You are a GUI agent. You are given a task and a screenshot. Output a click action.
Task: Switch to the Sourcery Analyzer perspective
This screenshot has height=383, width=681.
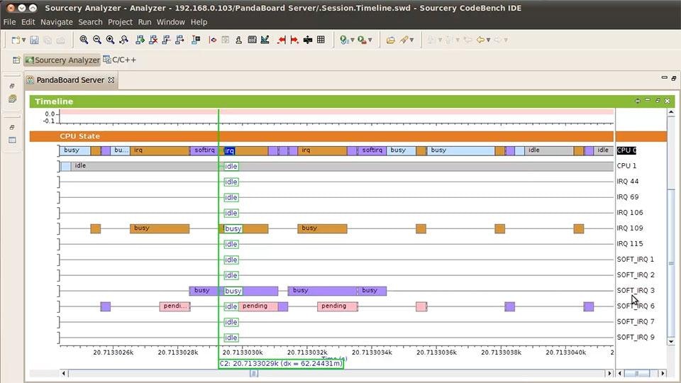[x=62, y=60]
